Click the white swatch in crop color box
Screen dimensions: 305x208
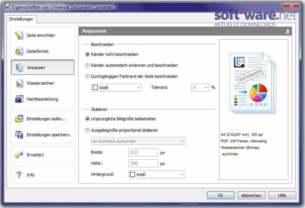pyautogui.click(x=95, y=88)
